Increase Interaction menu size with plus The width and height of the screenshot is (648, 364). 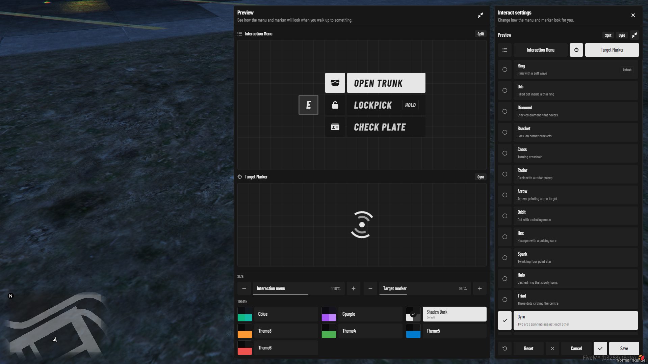[354, 288]
